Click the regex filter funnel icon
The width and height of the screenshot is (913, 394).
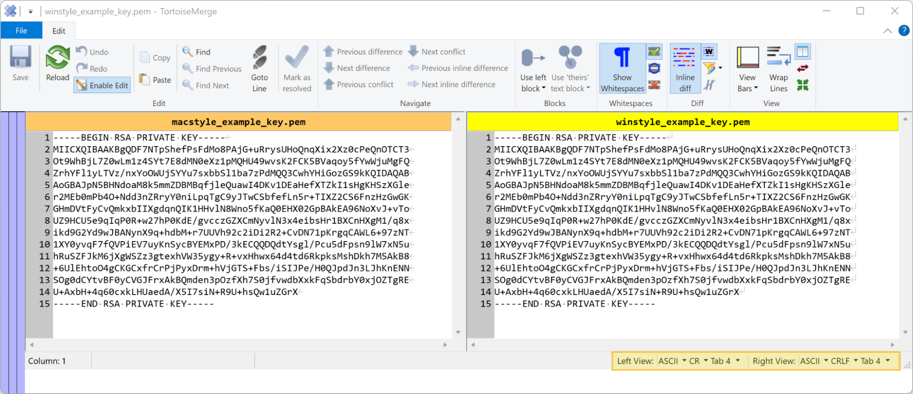point(709,68)
